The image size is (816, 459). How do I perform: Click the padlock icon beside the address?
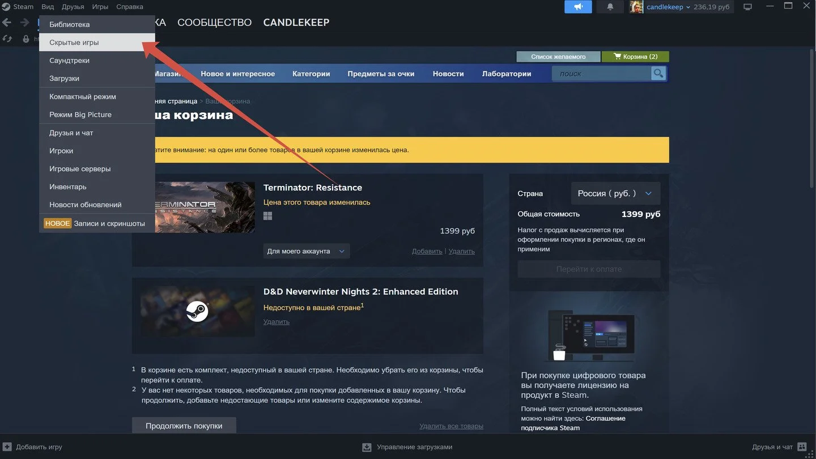(25, 39)
